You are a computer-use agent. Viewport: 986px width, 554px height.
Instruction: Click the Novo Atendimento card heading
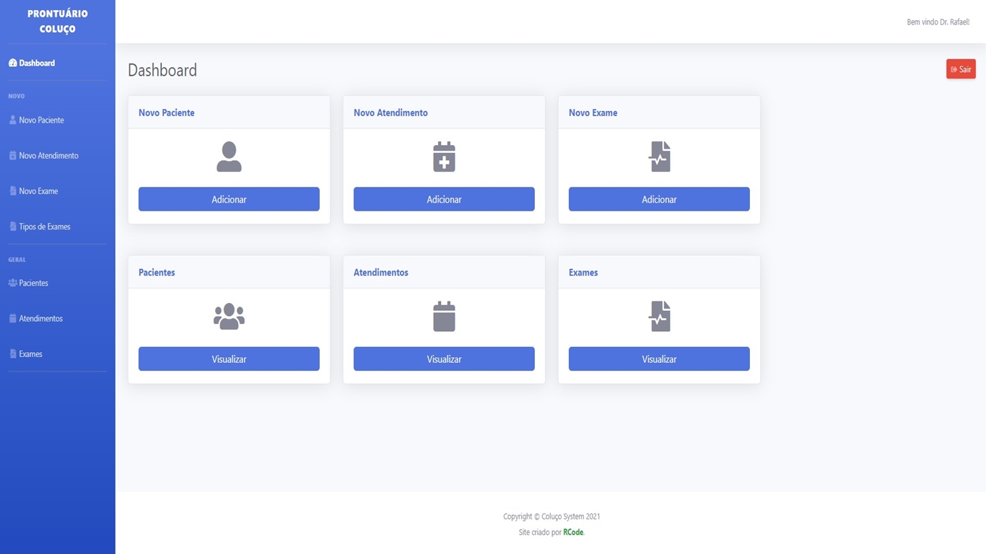pos(391,113)
